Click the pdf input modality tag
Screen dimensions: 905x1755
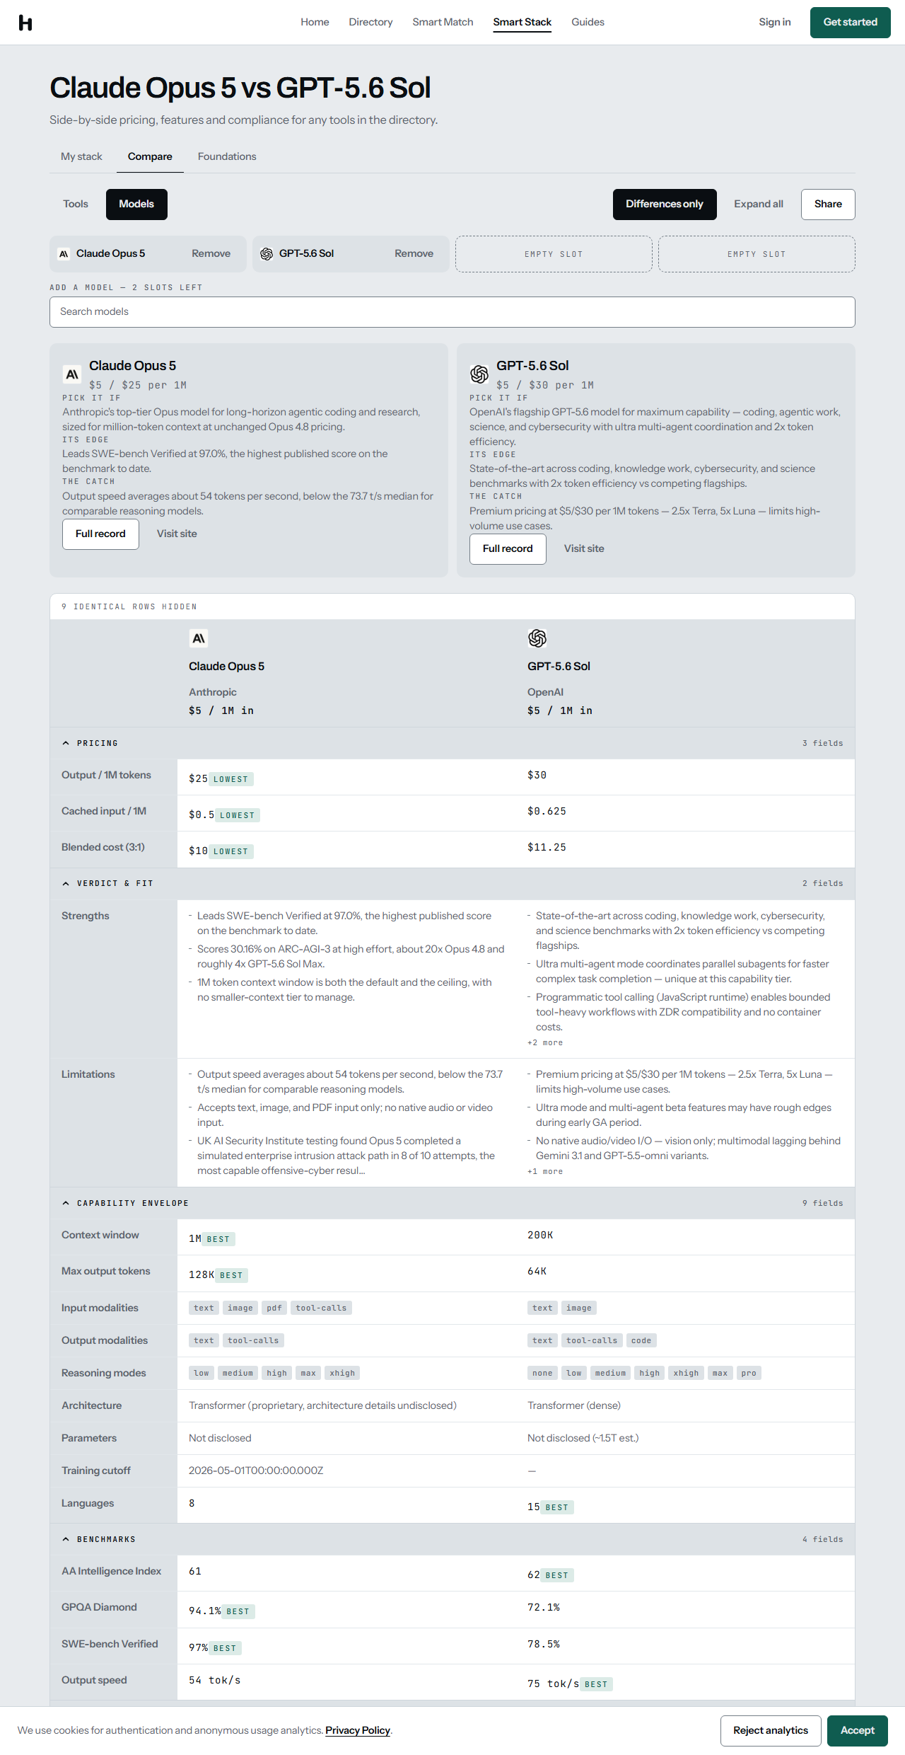(274, 1308)
